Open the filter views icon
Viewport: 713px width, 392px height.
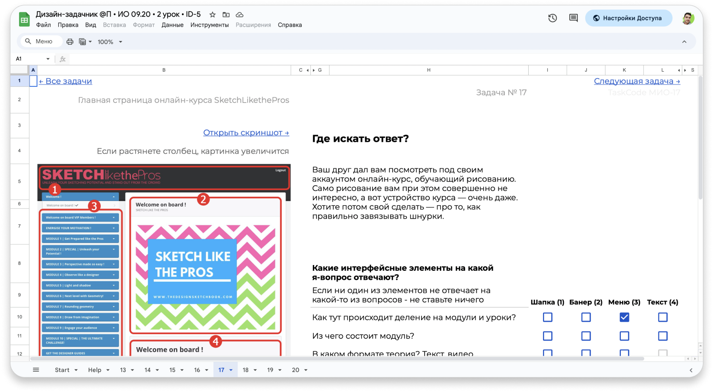82,42
